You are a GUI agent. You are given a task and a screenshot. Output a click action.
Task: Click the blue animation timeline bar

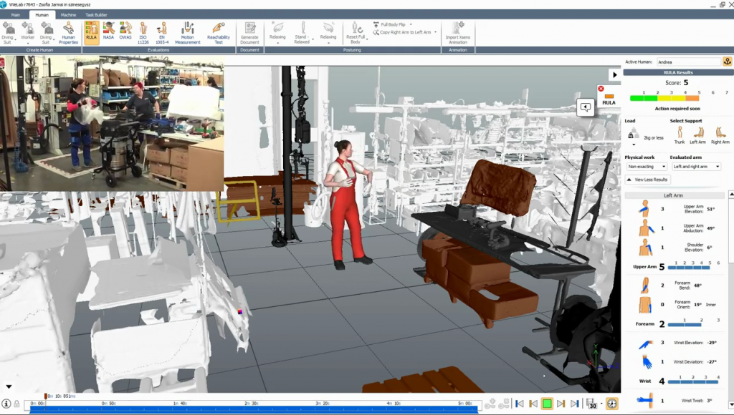click(x=251, y=409)
